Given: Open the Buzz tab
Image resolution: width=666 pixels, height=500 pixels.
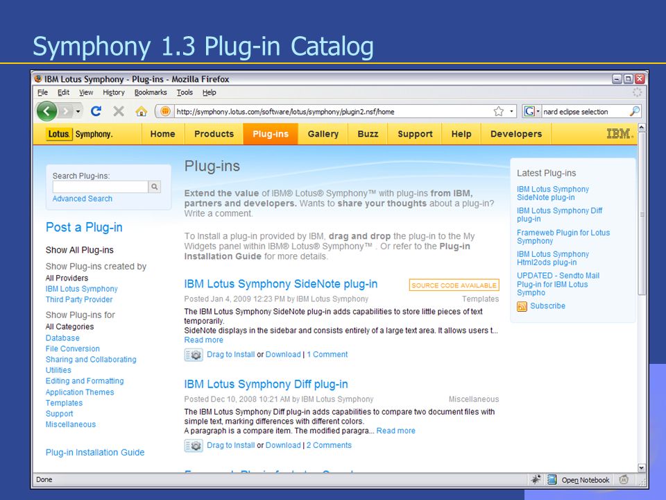Looking at the screenshot, I should [368, 134].
